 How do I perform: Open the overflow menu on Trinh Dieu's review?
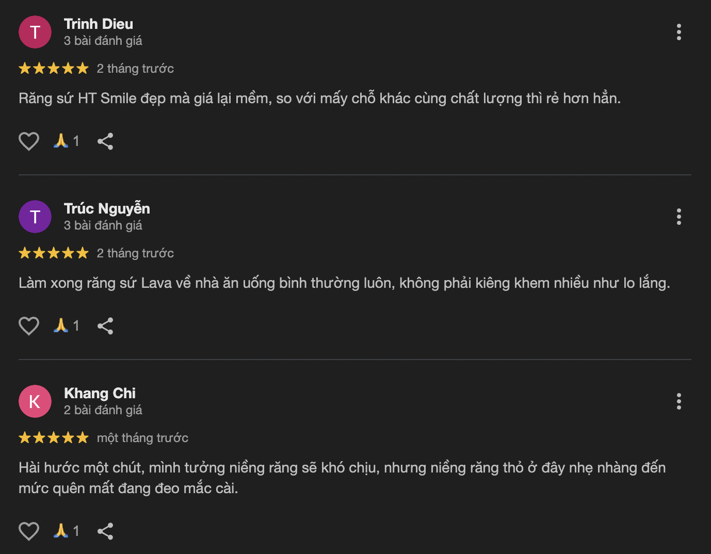click(x=679, y=32)
